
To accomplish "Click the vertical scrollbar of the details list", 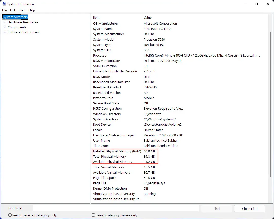I will point(270,108).
